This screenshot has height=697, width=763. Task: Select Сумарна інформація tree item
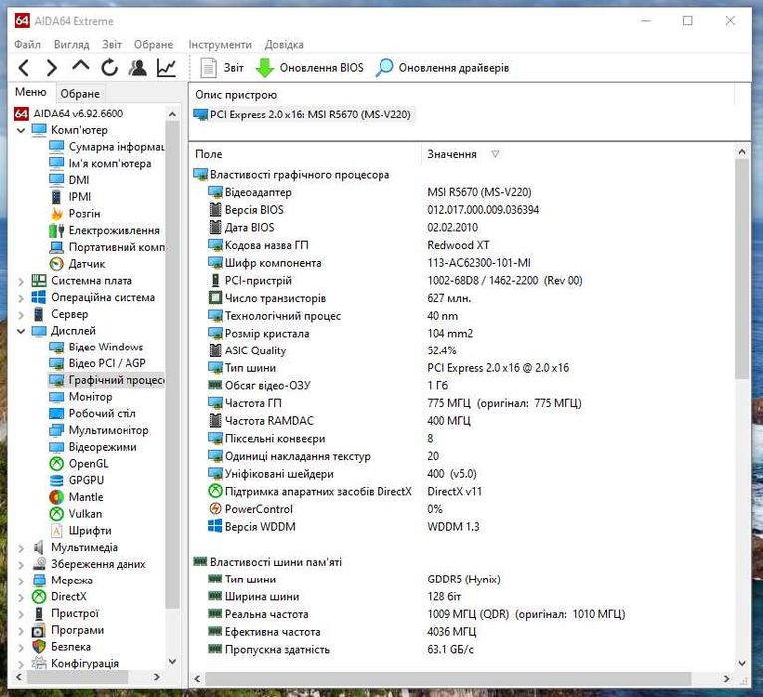pyautogui.click(x=107, y=147)
